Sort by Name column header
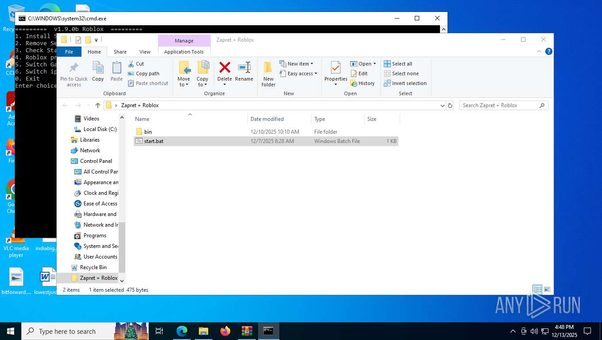602x340 pixels. 190,119
